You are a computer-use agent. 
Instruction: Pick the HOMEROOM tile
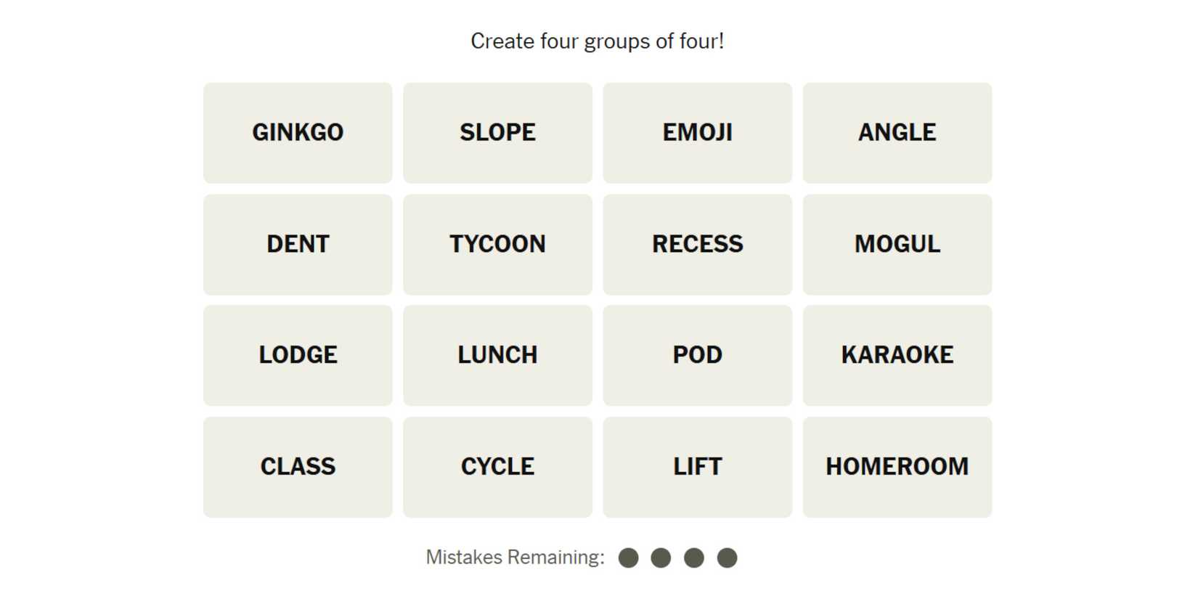(x=897, y=466)
